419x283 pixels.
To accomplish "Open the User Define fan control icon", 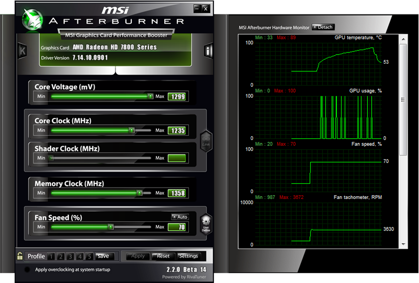I will (205, 223).
